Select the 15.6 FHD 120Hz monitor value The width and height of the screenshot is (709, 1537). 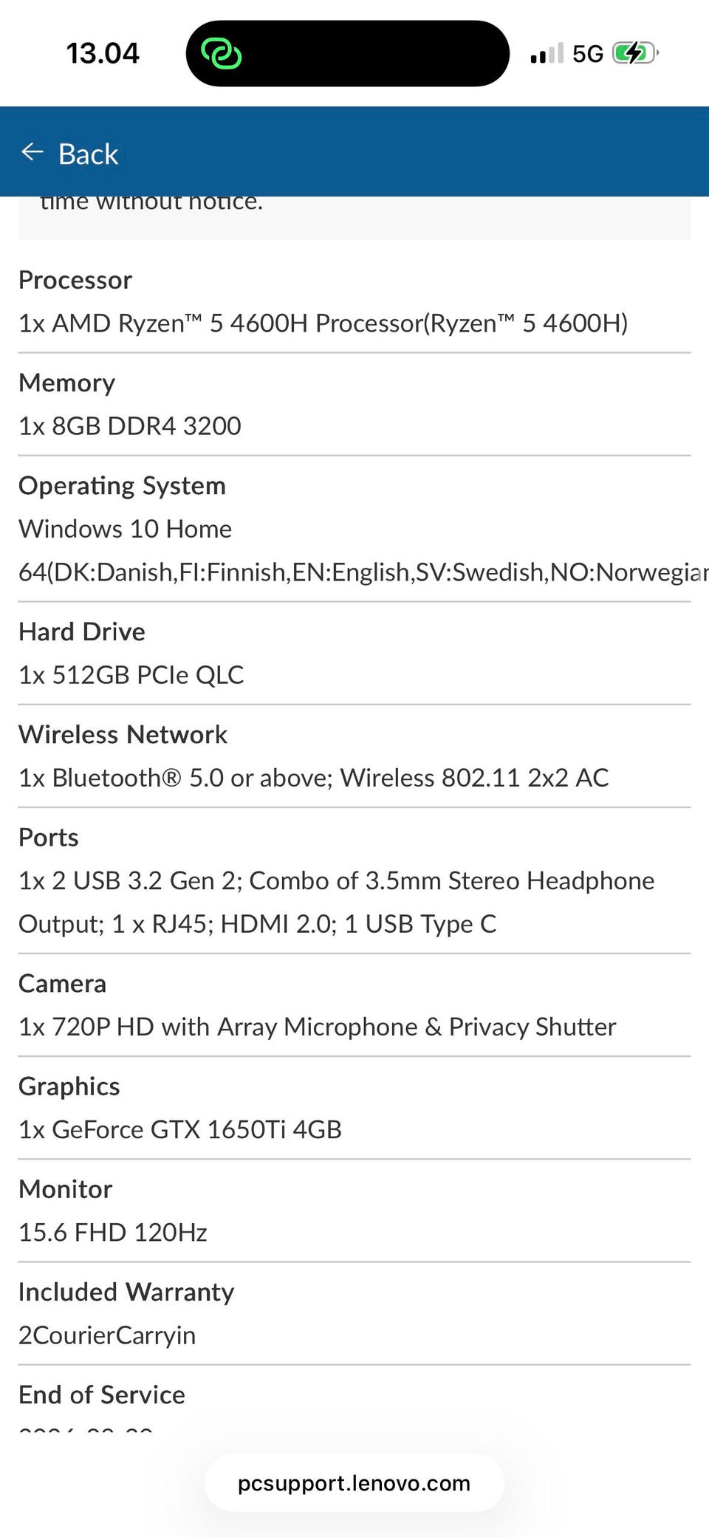tap(113, 1232)
